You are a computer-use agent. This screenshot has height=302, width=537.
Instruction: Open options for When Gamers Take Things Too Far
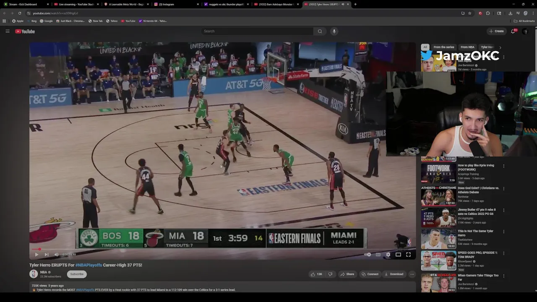(x=504, y=276)
